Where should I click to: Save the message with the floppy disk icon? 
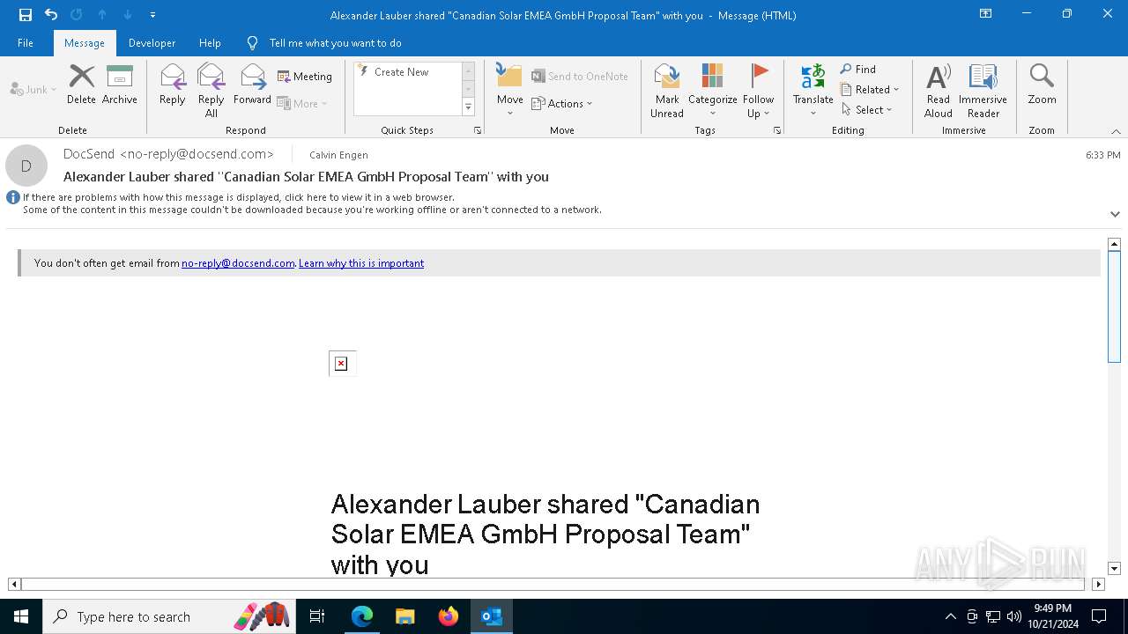tap(26, 15)
